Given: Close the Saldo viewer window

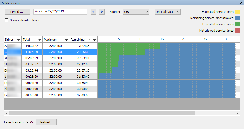Looking at the screenshot, I should click(x=241, y=3).
